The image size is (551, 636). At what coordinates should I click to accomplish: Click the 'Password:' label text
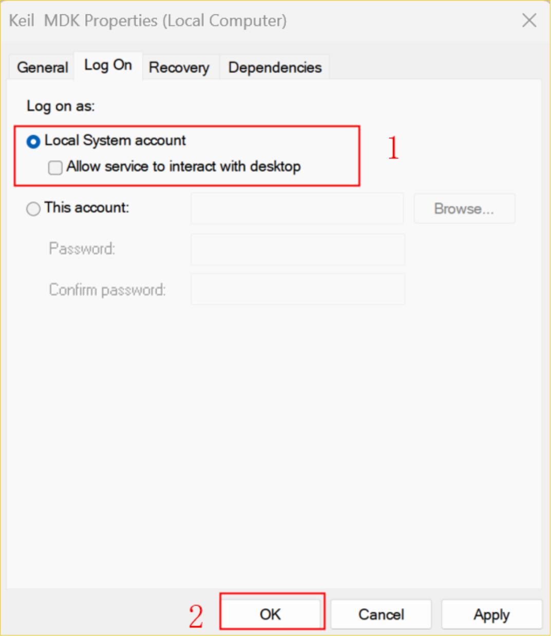[x=82, y=249]
